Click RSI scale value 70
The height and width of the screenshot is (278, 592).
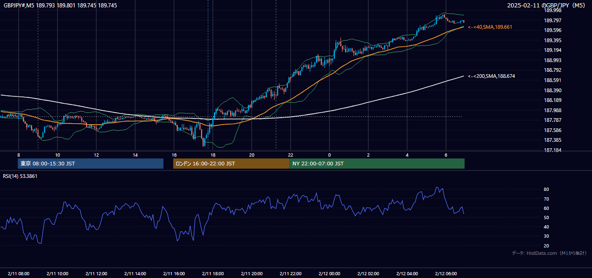point(547,199)
